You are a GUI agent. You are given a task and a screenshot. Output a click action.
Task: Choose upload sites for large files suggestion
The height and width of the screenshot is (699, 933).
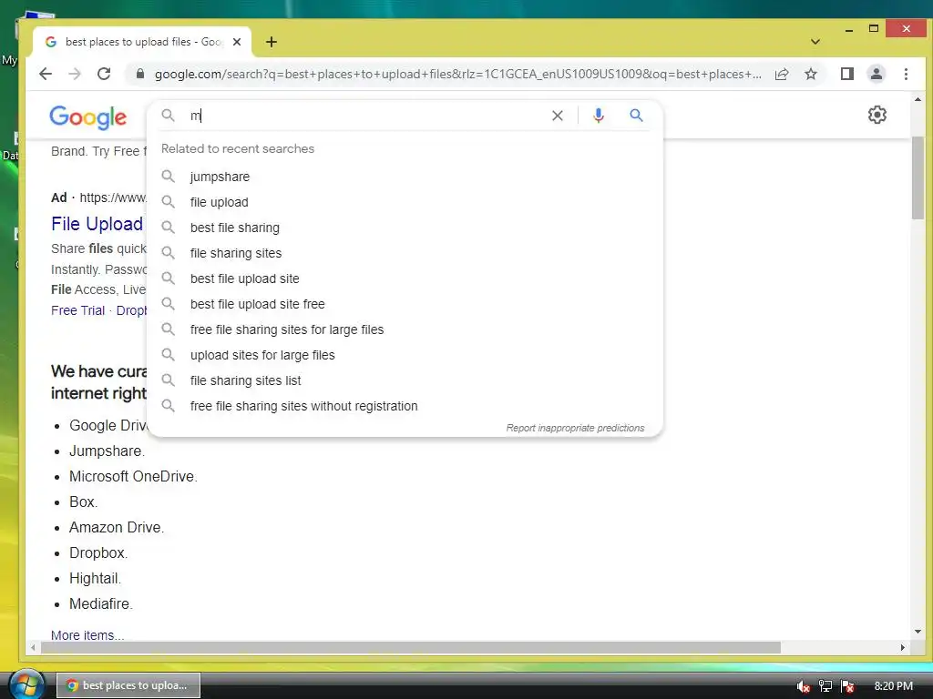tap(405, 356)
